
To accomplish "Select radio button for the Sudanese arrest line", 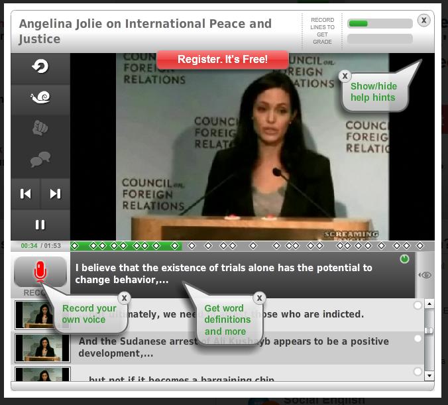I will (x=418, y=339).
